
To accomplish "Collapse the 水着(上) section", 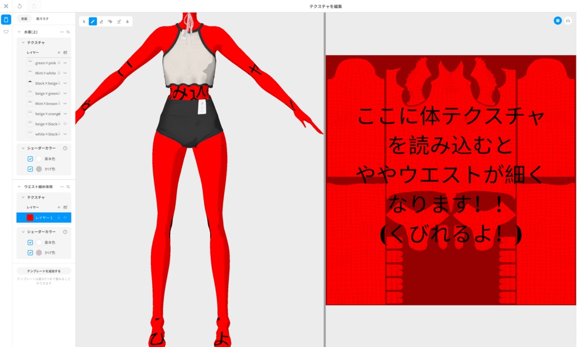I will (19, 32).
